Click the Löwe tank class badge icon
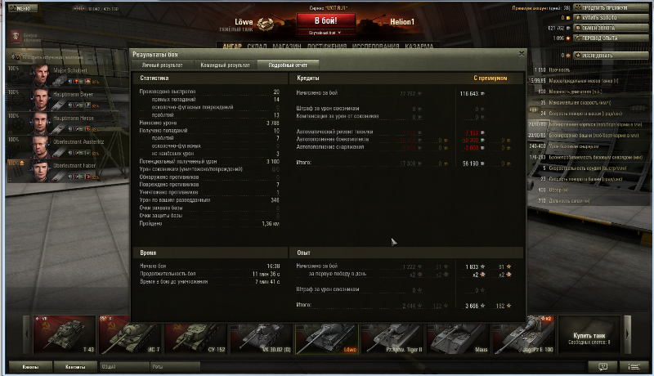Image resolution: width=654 pixels, height=376 pixels. (x=265, y=25)
